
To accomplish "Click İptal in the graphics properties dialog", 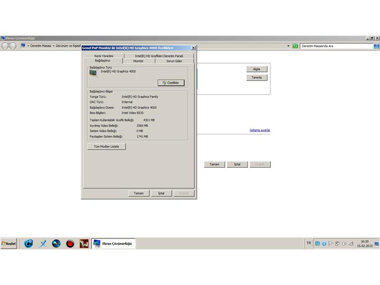I will 161,193.
